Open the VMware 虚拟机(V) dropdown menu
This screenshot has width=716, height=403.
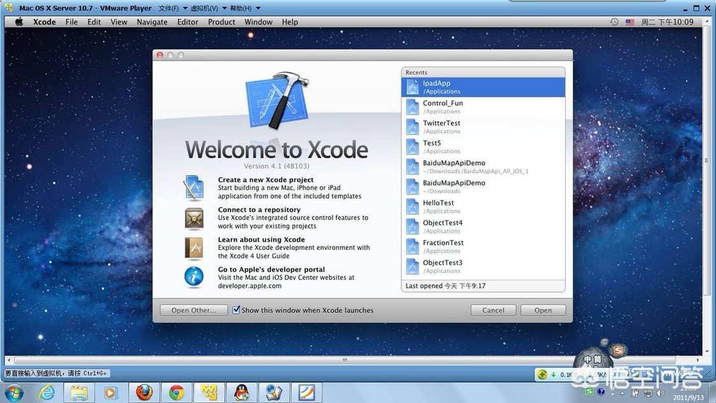coord(208,8)
